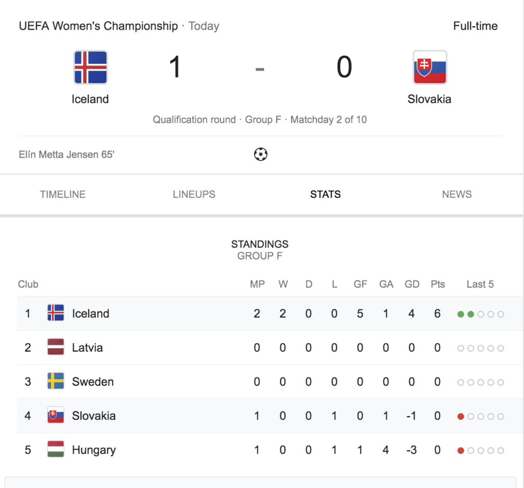Select the Latvia team name in standings

tap(88, 348)
